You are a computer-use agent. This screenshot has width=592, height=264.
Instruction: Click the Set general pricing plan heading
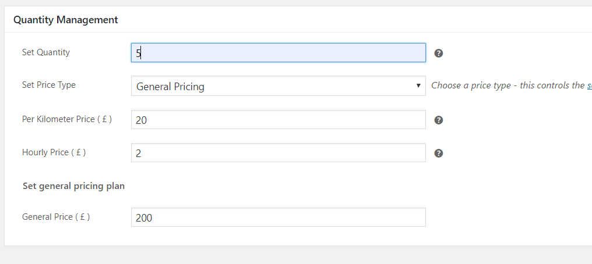[73, 186]
